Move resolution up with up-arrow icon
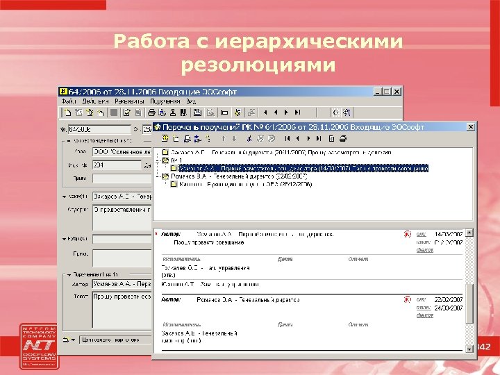The height and width of the screenshot is (375, 500). 224,138
